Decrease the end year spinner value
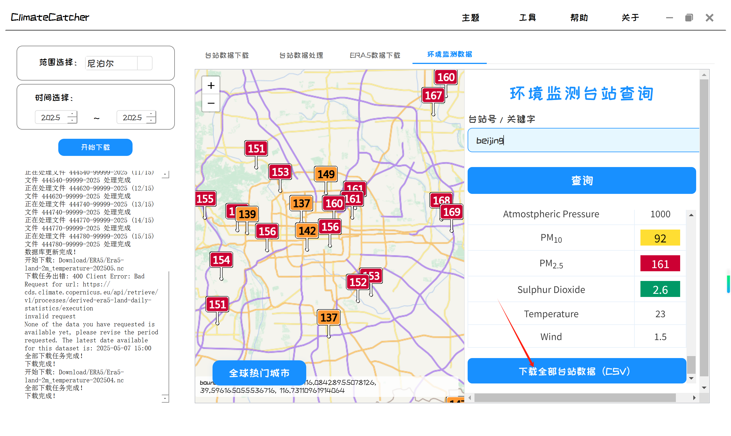This screenshot has width=731, height=436. (151, 120)
